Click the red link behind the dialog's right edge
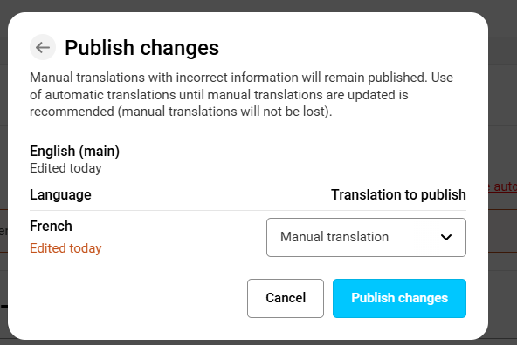Viewport: 517px width, 345px height. 502,186
